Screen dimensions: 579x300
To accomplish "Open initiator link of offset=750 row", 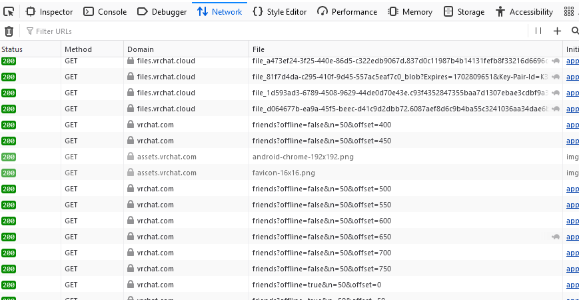I will [x=573, y=269].
